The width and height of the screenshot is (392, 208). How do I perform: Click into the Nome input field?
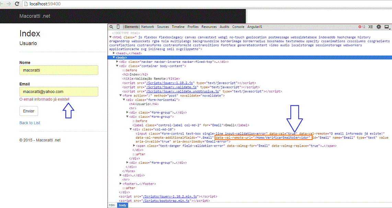(x=59, y=70)
